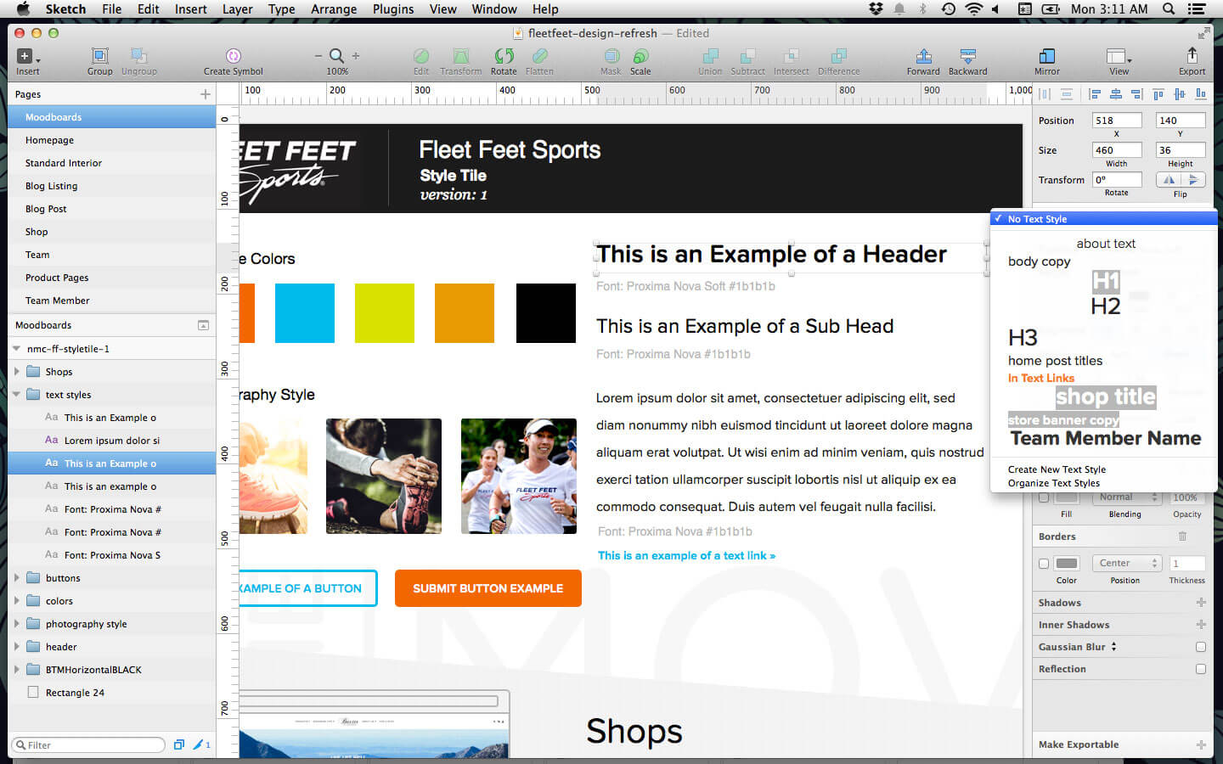Open the Blending mode dropdown set to Normal
The image size is (1223, 764).
click(x=1127, y=497)
